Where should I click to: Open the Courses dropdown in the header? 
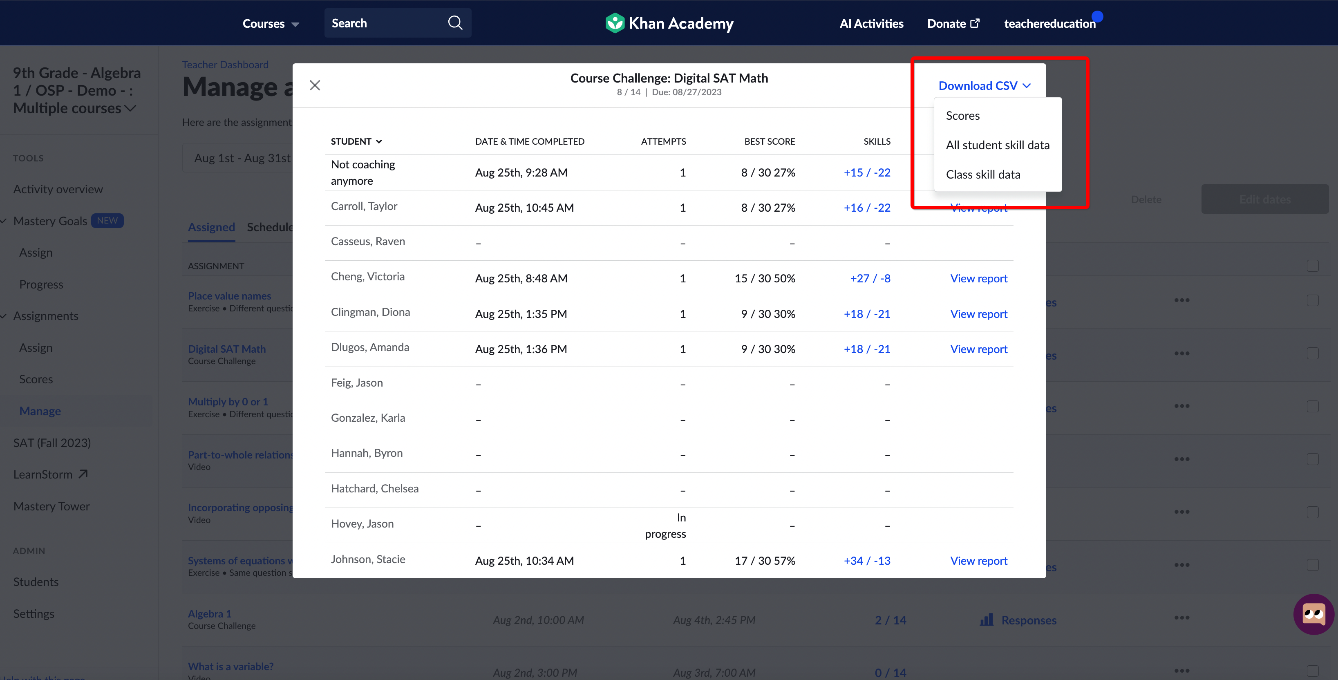point(271,23)
